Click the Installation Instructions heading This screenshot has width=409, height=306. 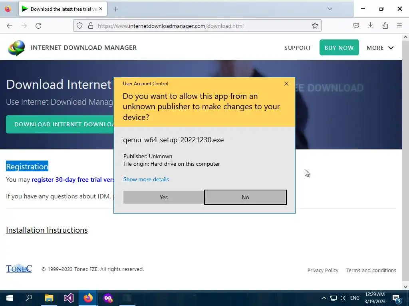coord(47,230)
